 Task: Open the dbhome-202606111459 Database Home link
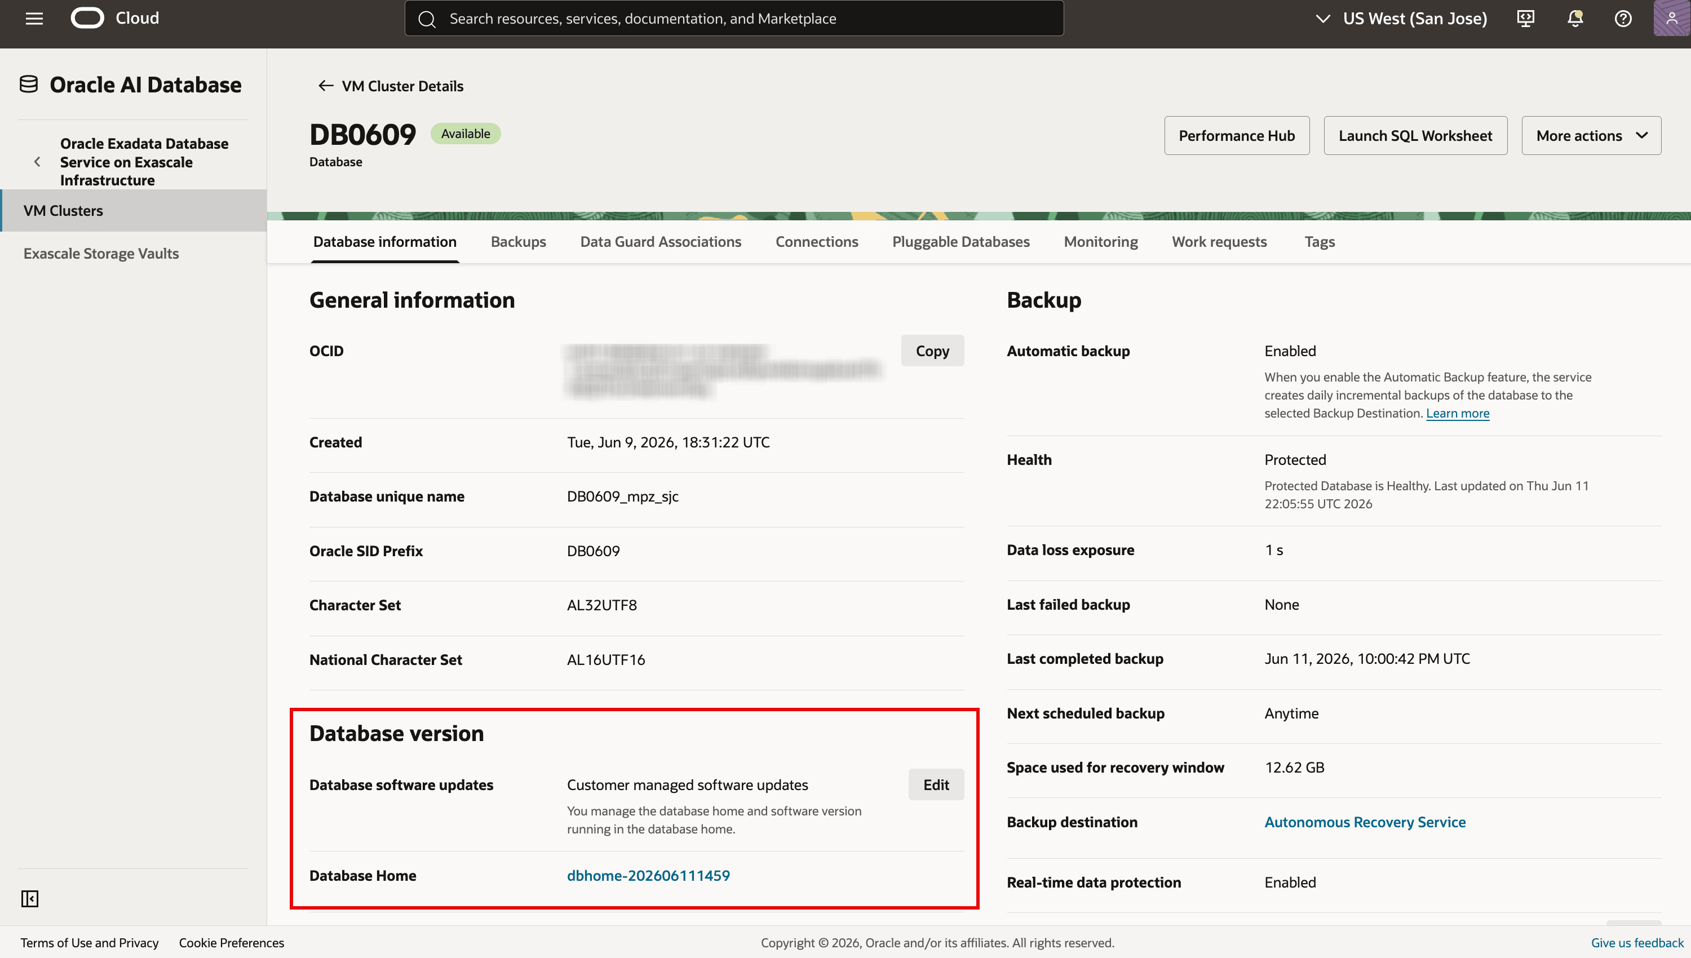[x=648, y=875]
